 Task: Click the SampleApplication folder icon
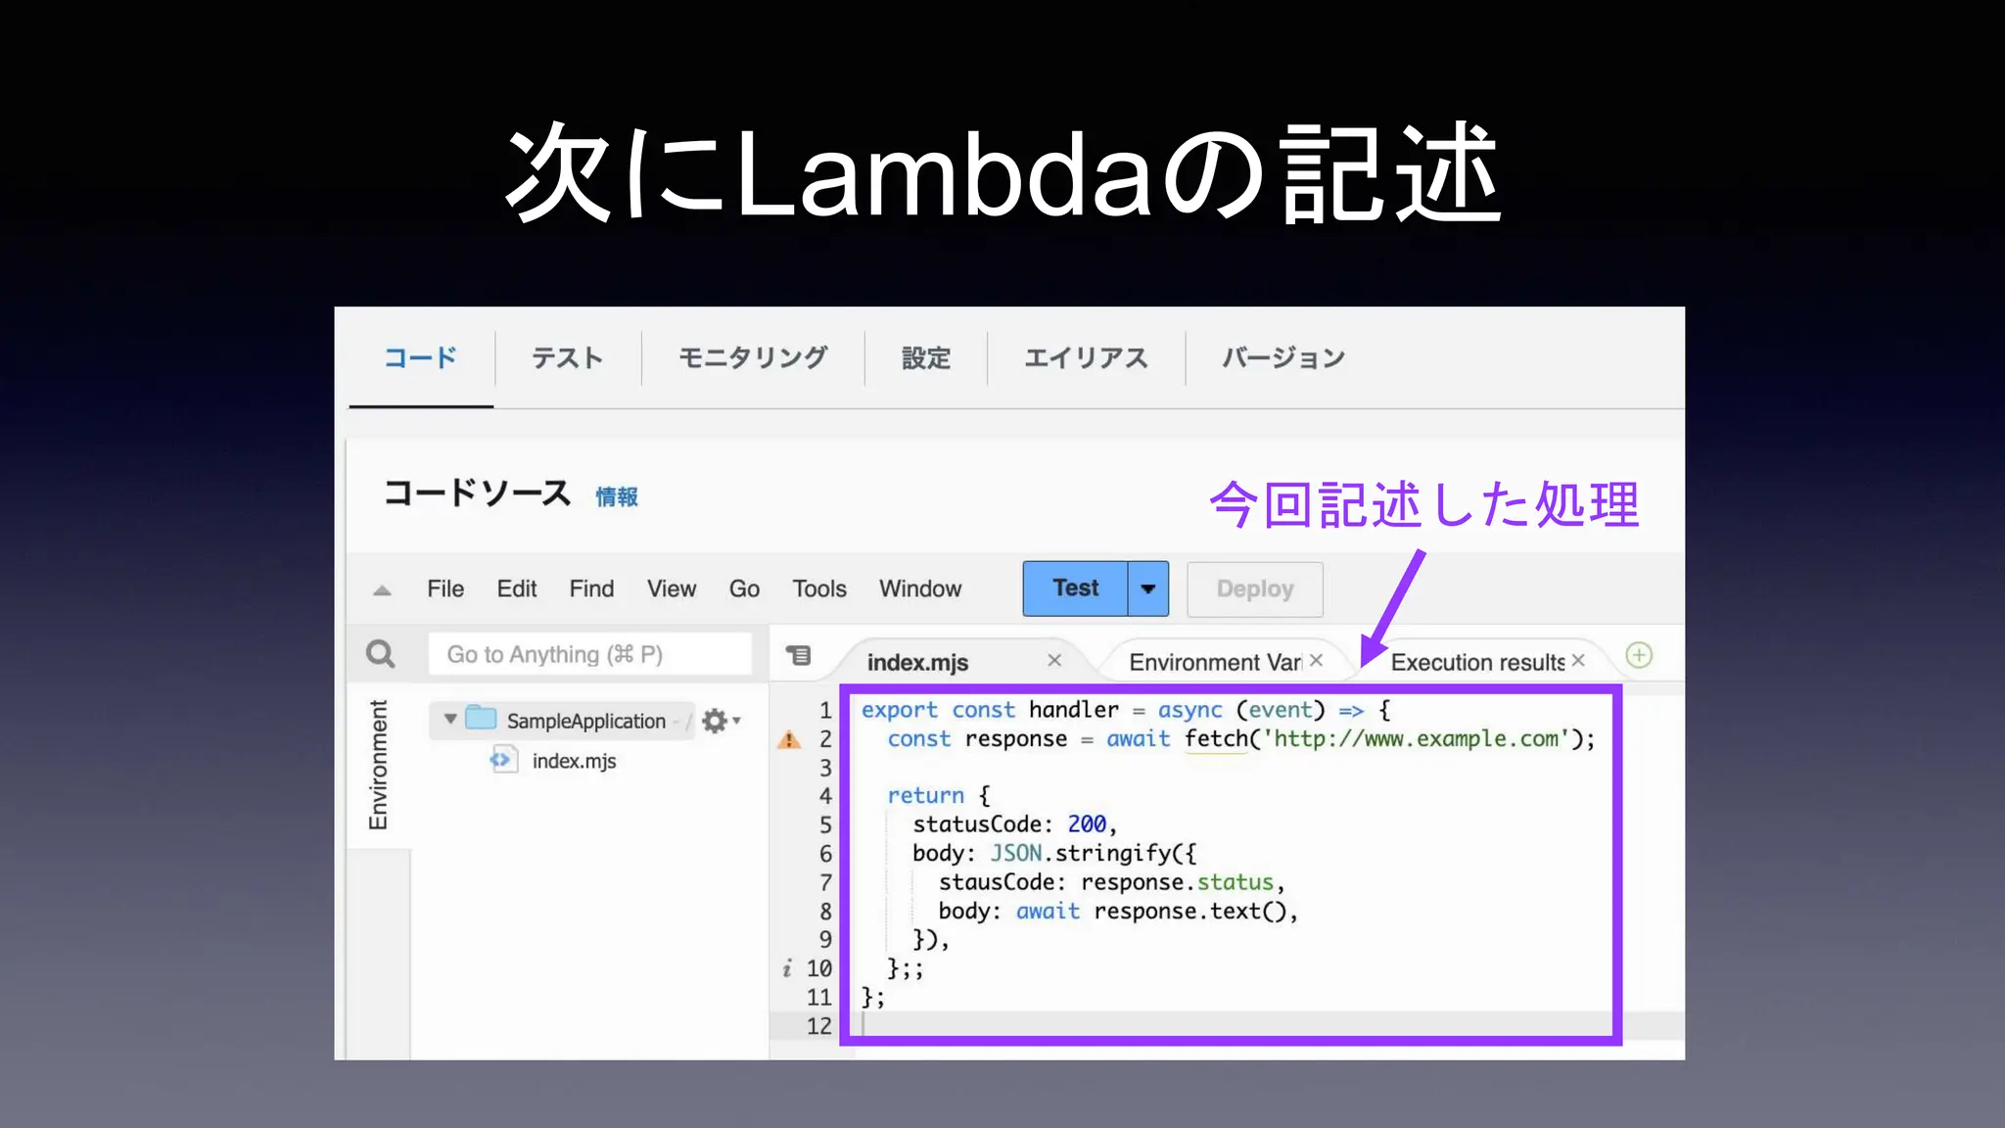(481, 719)
